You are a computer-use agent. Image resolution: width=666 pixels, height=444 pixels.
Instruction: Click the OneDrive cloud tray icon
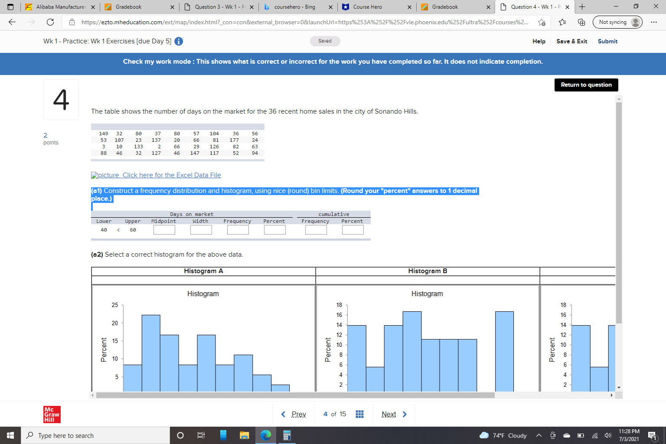coord(567,435)
